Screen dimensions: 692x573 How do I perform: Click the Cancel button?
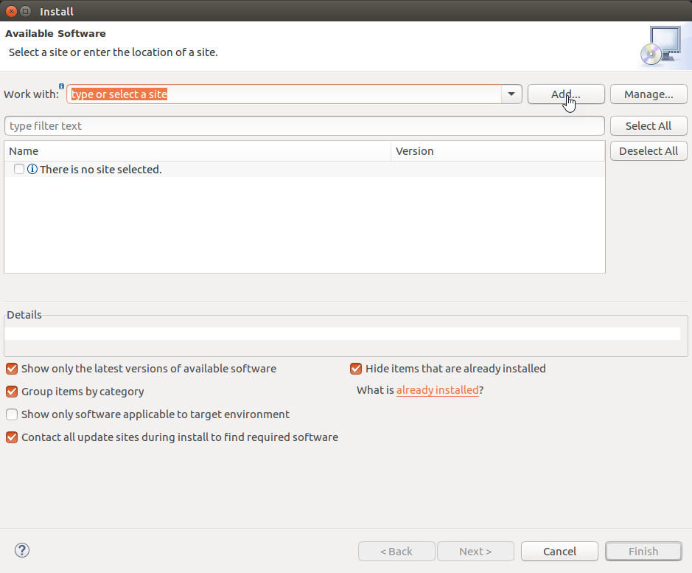click(559, 552)
